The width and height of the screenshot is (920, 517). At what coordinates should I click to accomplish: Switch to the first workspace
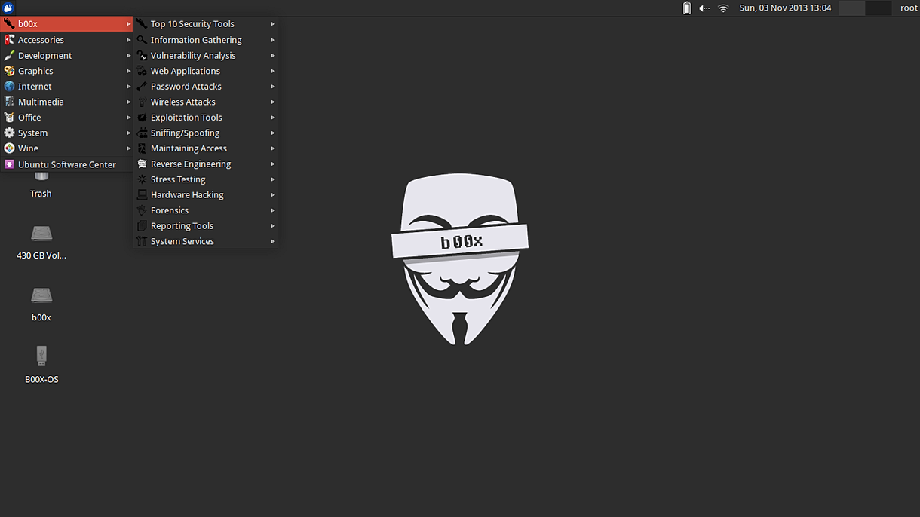(851, 8)
